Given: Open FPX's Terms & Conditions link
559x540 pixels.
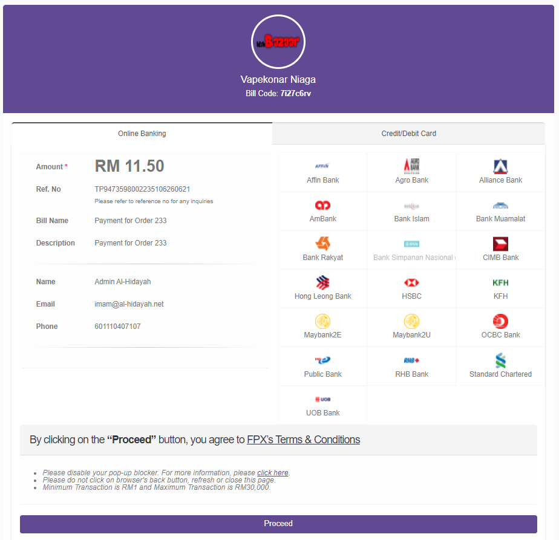Looking at the screenshot, I should click(x=303, y=440).
